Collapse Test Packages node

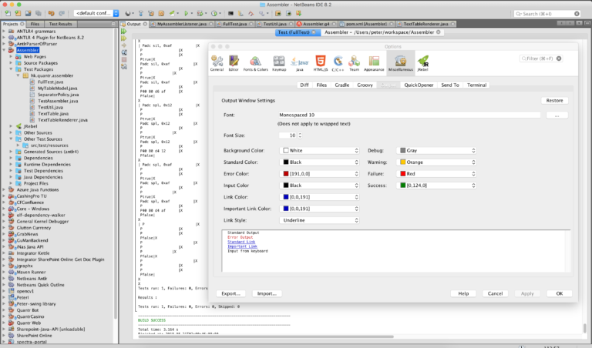[x=12, y=69]
